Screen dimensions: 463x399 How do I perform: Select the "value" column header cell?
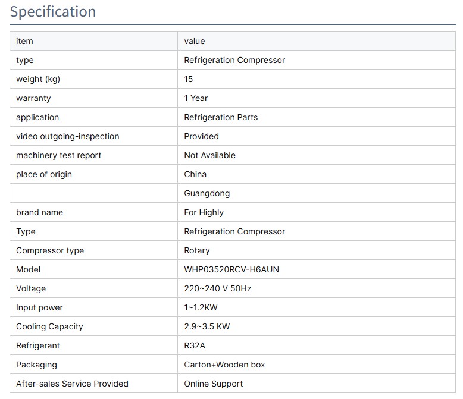pyautogui.click(x=195, y=41)
